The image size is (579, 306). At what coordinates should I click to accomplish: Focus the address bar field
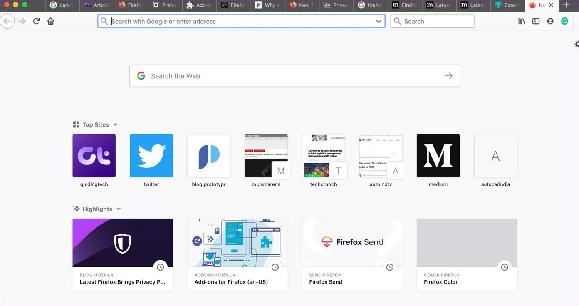point(241,21)
